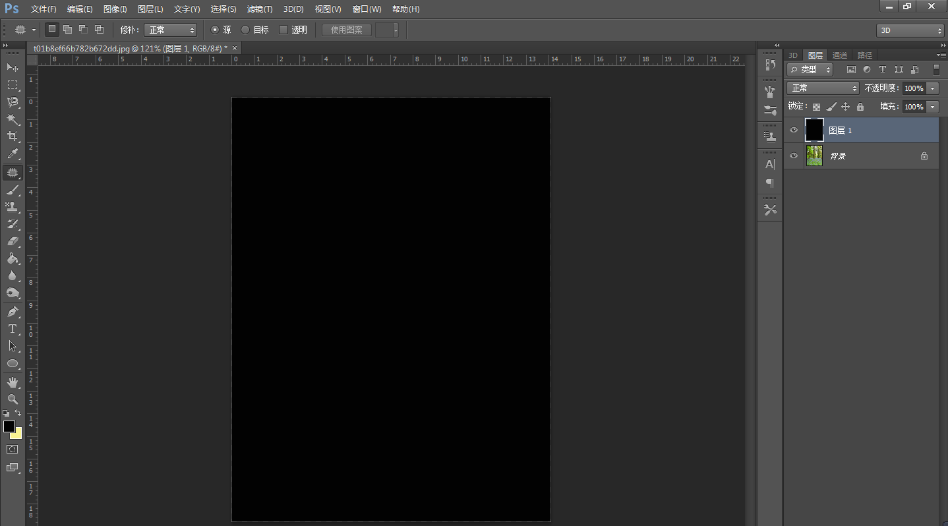948x526 pixels.
Task: Open the Layers panel flyout menu
Action: tap(941, 55)
